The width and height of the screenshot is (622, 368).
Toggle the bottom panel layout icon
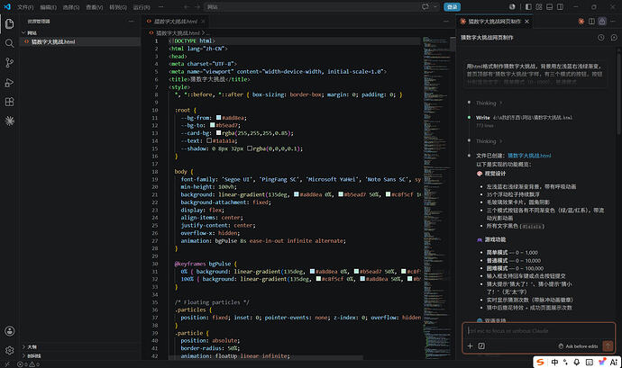click(549, 6)
